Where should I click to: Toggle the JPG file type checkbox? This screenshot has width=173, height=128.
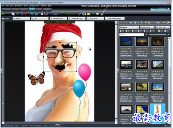point(127,31)
